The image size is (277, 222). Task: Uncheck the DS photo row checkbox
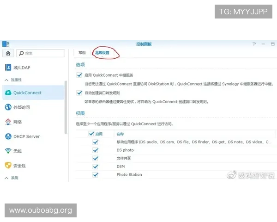(96, 150)
